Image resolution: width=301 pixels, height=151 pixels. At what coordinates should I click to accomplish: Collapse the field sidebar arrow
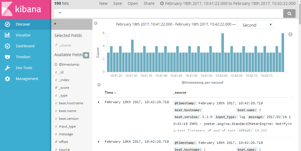95,23
